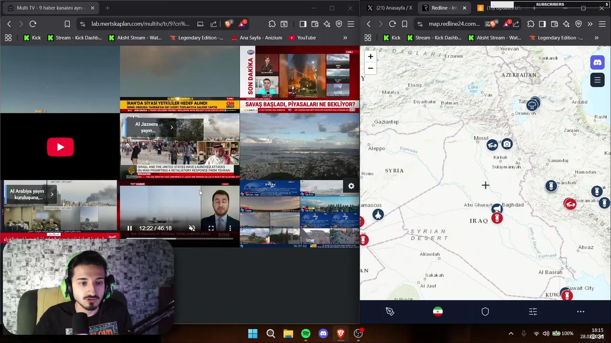
Task: Click the camera marker near Mosul on map
Action: coord(507,144)
